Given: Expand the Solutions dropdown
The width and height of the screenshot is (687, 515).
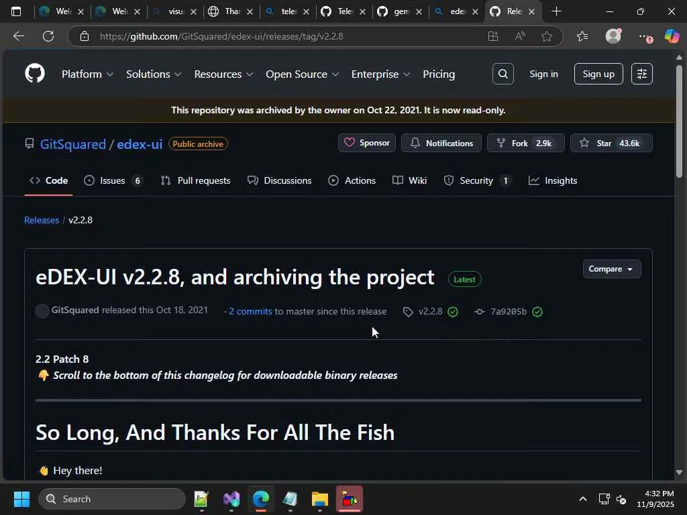Looking at the screenshot, I should 154,74.
